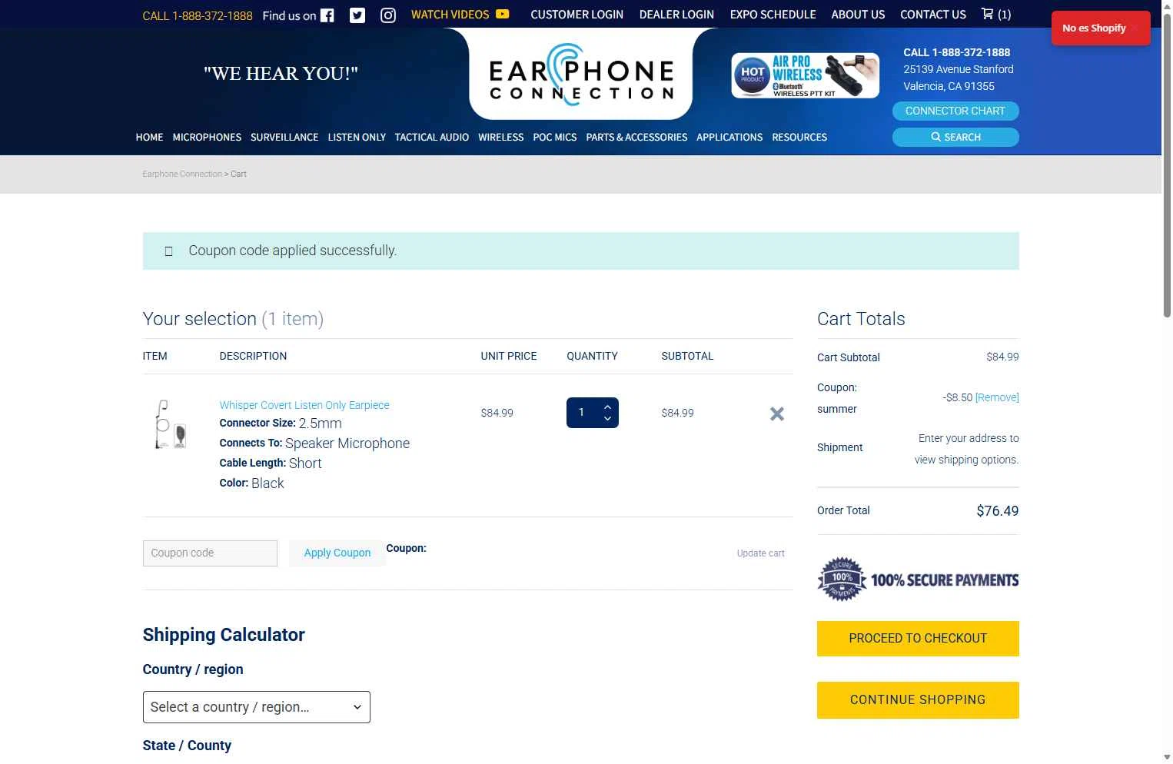Remove Whisper Covert earpiece with X icon
This screenshot has height=764, width=1173.
[x=777, y=414]
